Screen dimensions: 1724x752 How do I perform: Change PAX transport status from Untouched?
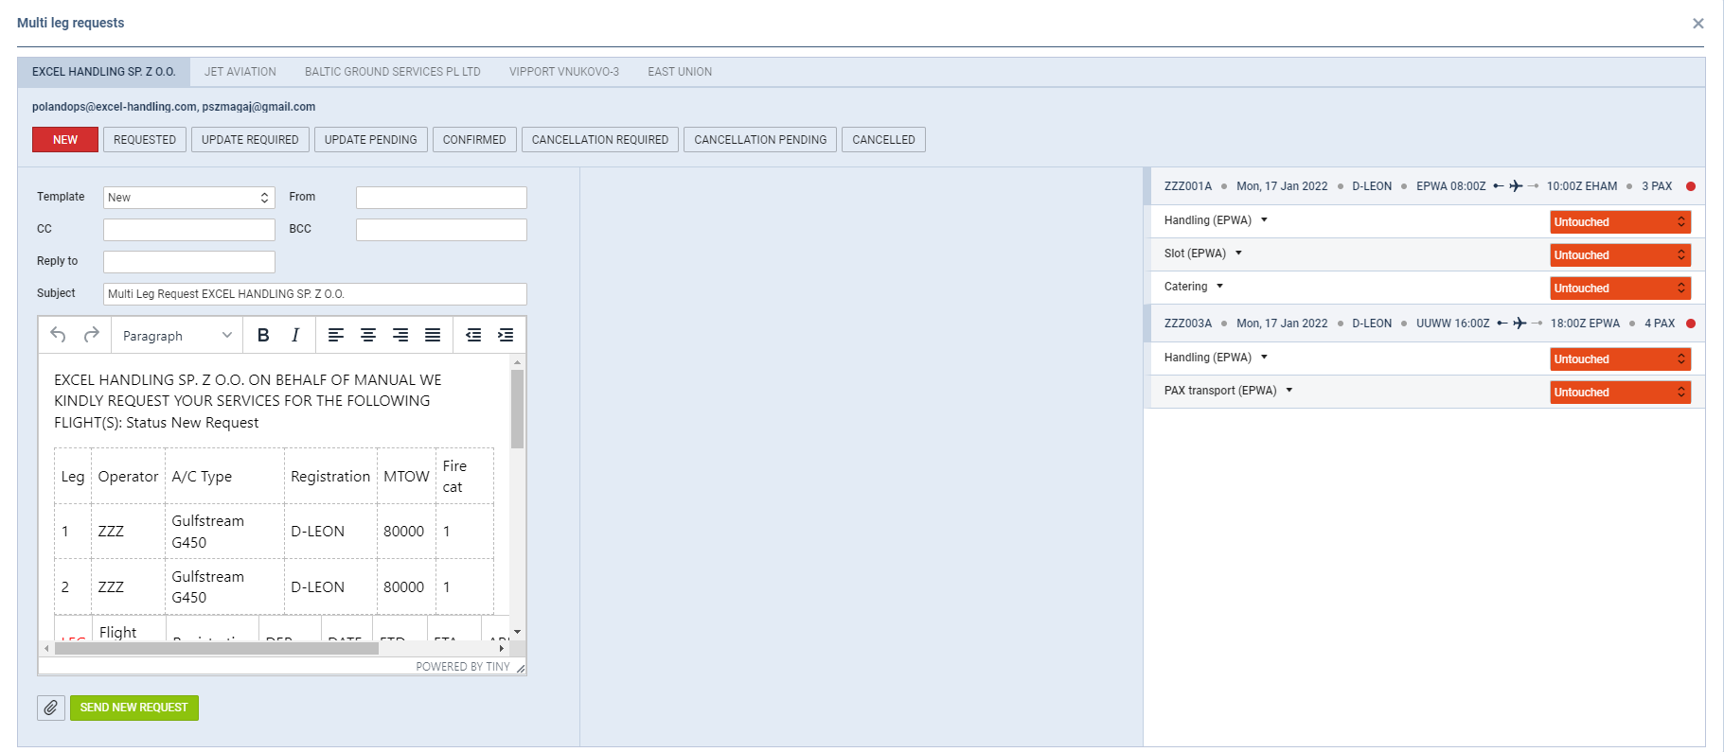[1620, 393]
